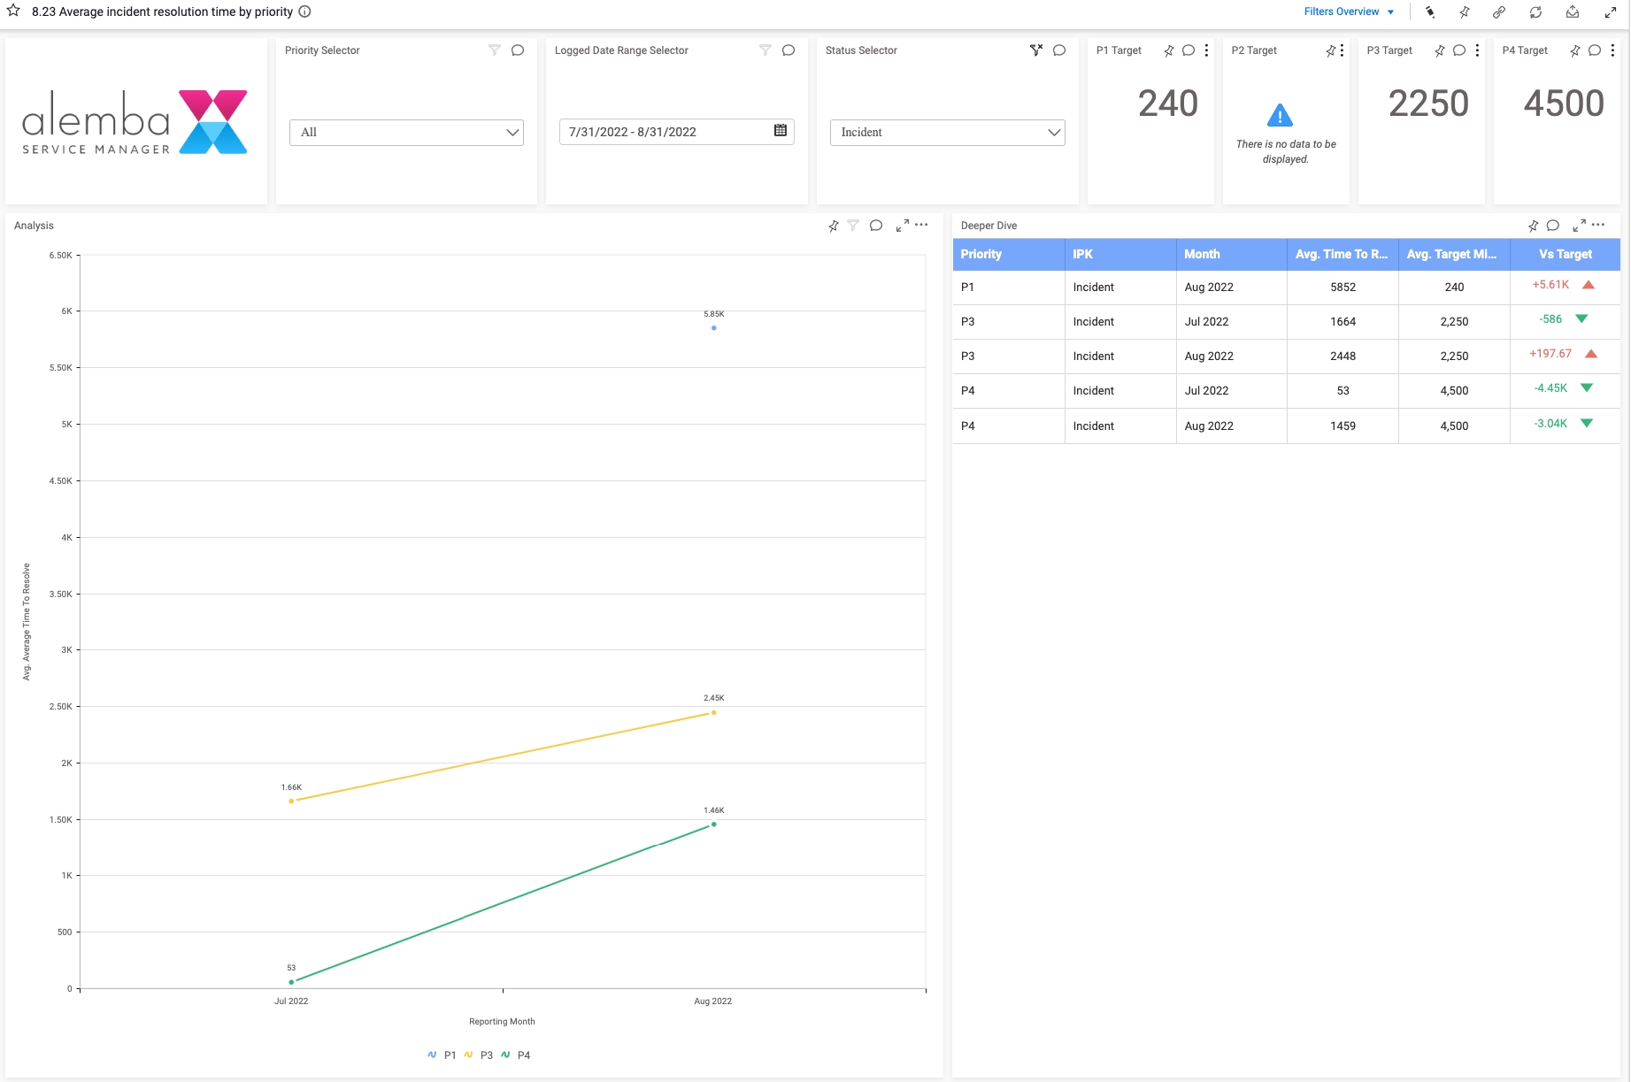This screenshot has width=1631, height=1082.
Task: Favorite the dashboard with the star icon
Action: point(13,11)
